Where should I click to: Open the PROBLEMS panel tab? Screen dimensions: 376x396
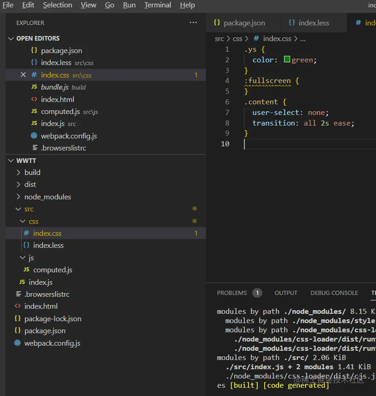coord(232,293)
